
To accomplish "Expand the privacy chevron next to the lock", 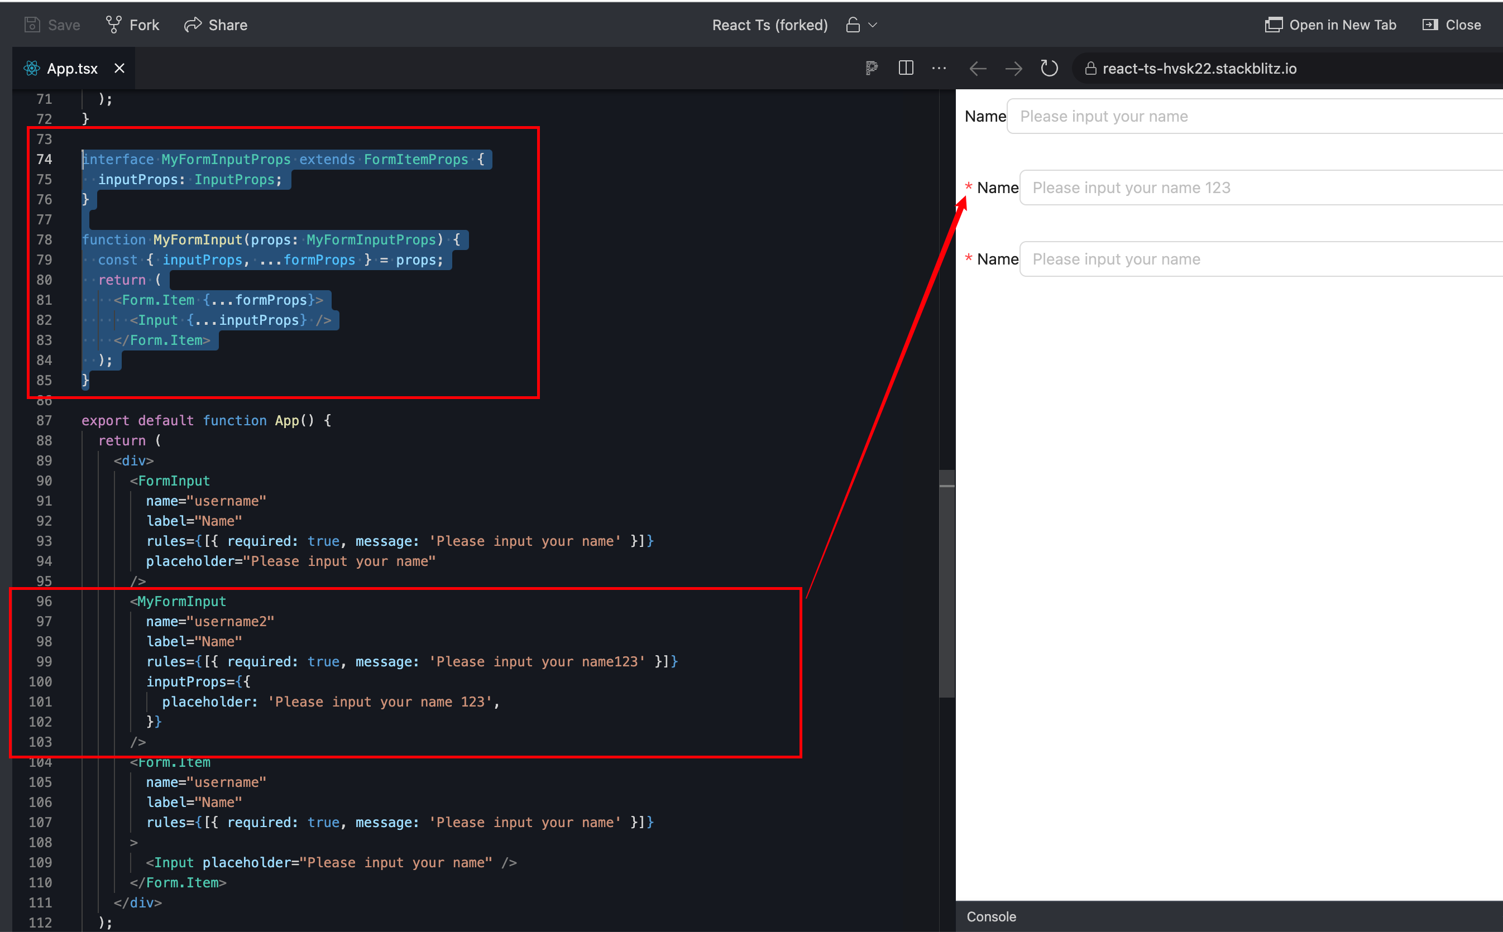I will point(872,25).
